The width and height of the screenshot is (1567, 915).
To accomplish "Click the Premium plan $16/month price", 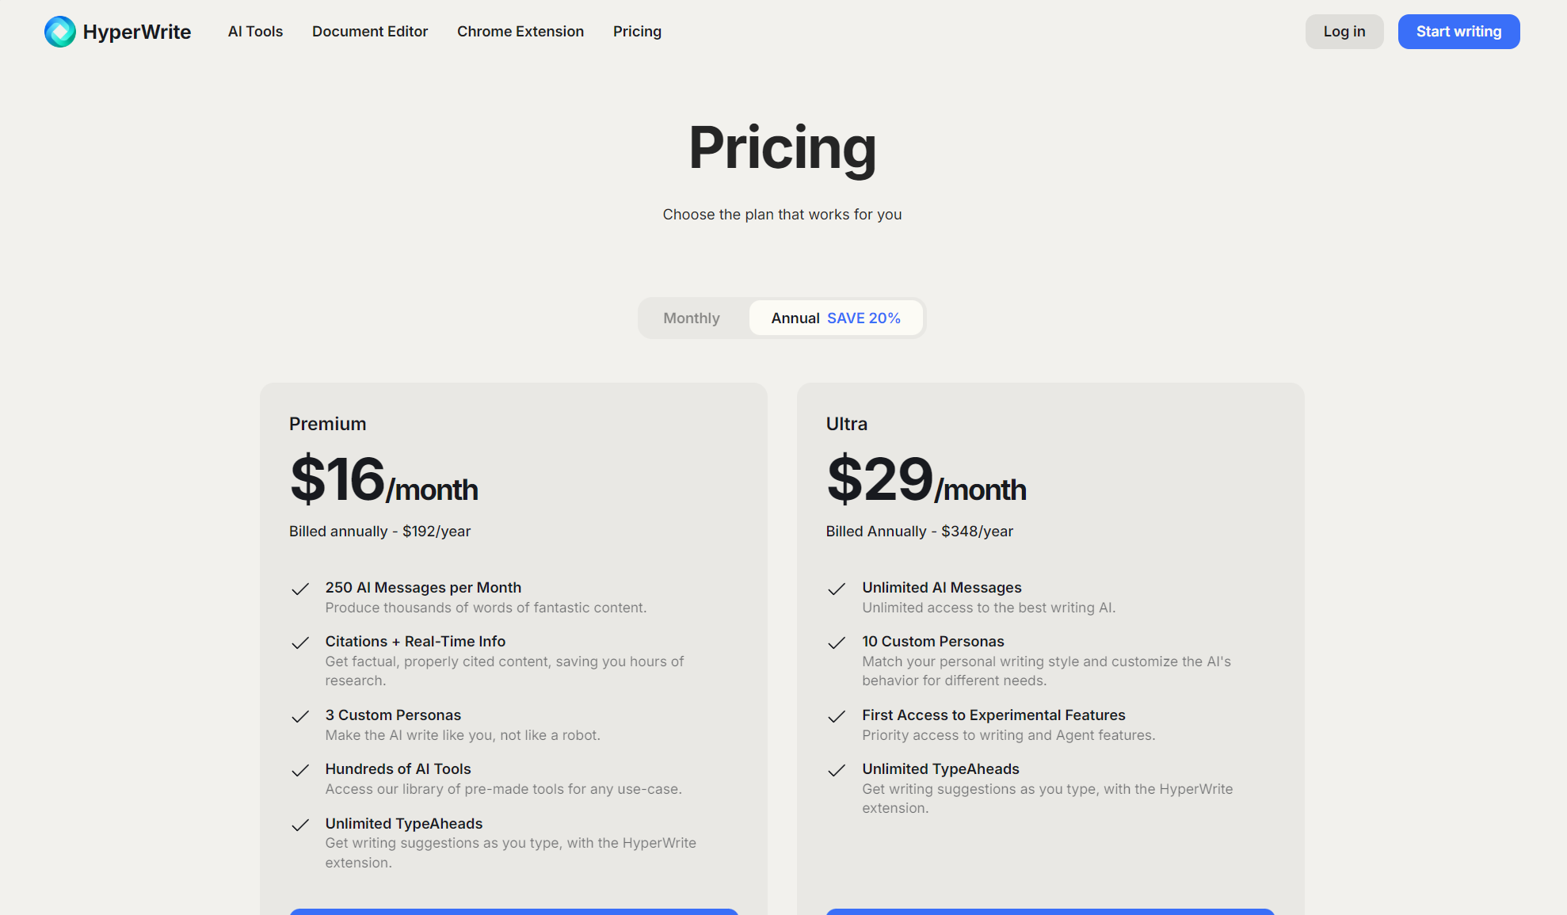I will click(x=384, y=480).
